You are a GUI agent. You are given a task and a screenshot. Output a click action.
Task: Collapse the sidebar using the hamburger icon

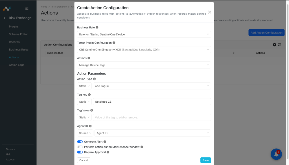[27, 8]
